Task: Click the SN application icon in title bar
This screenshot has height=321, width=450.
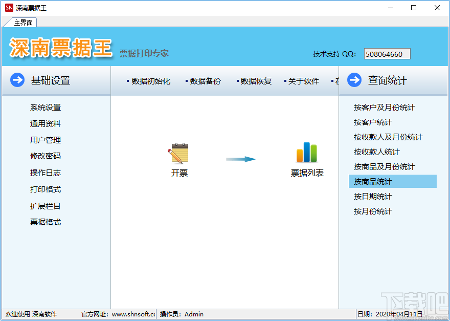Action: (9, 8)
